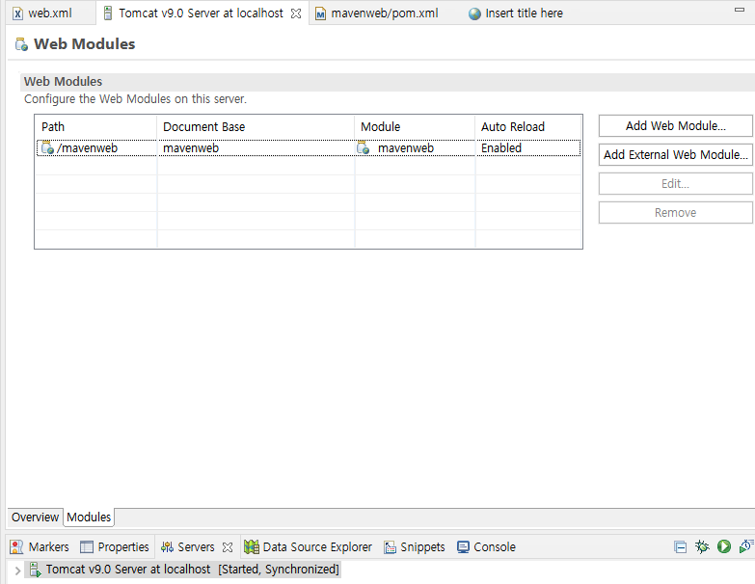This screenshot has width=755, height=584.
Task: Open the Data Source Explorer view
Action: (309, 547)
